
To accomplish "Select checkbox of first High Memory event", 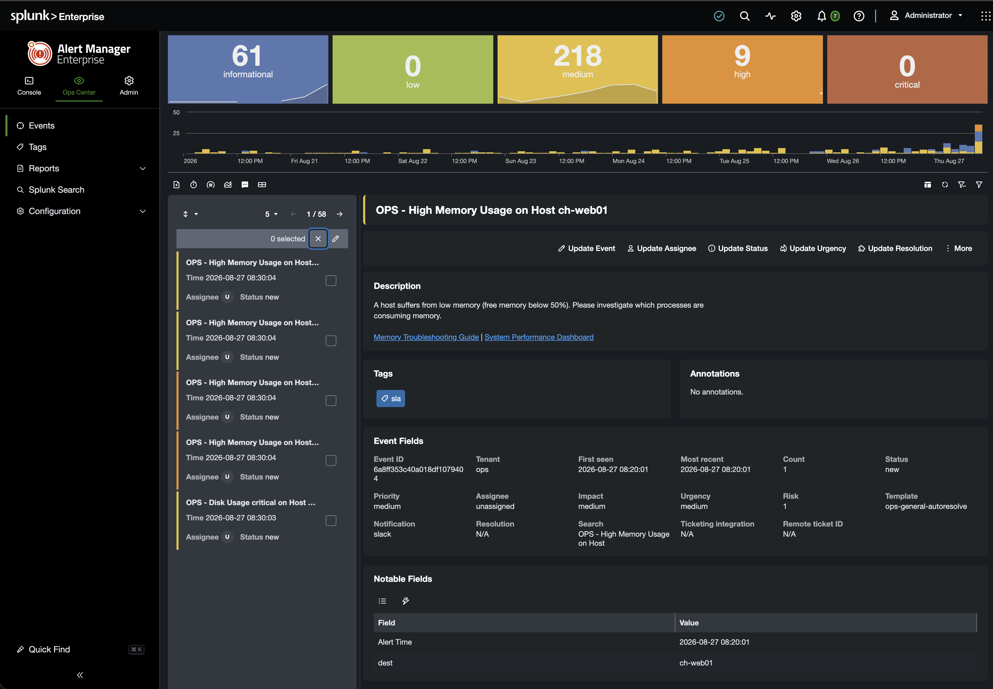I will click(331, 281).
